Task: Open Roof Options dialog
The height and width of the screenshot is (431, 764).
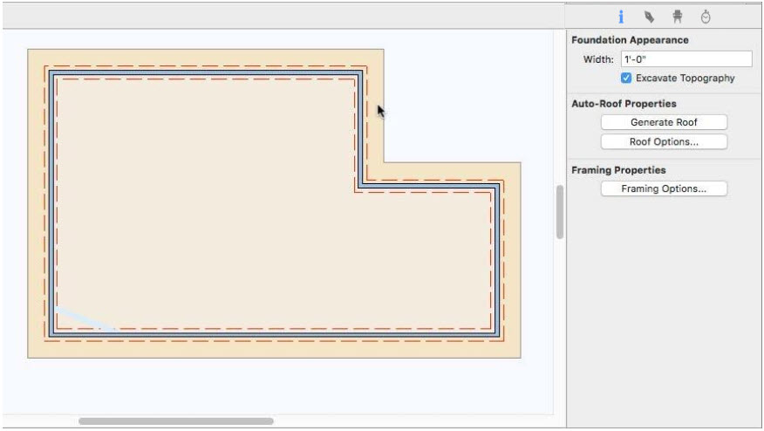Action: 664,141
